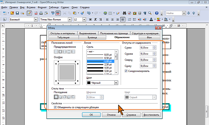Toggle numbered list icon

129,19
